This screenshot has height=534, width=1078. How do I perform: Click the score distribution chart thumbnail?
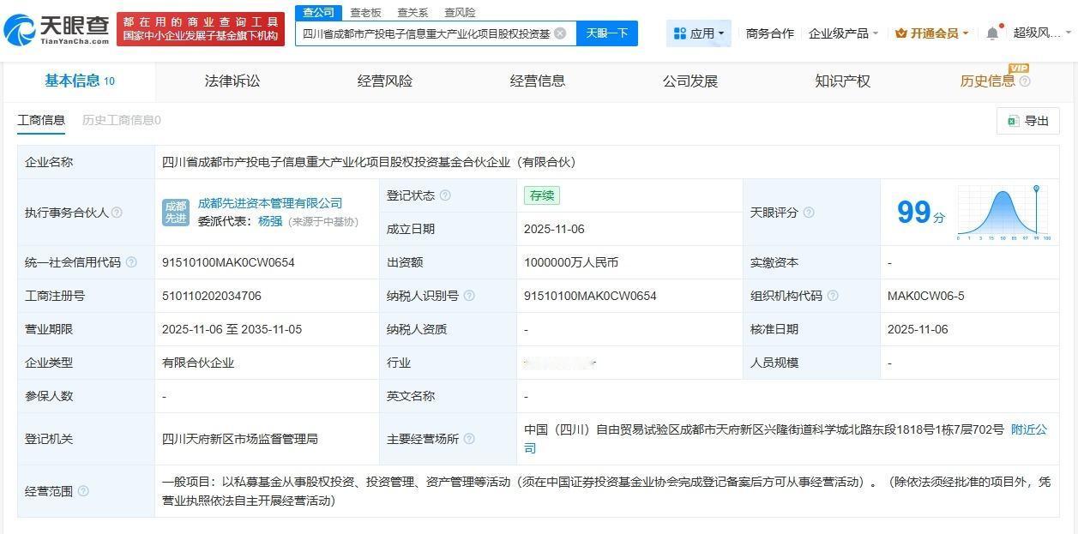click(1003, 212)
